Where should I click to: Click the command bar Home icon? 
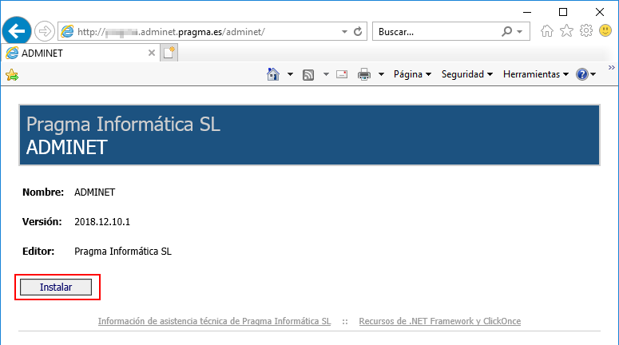click(x=273, y=74)
